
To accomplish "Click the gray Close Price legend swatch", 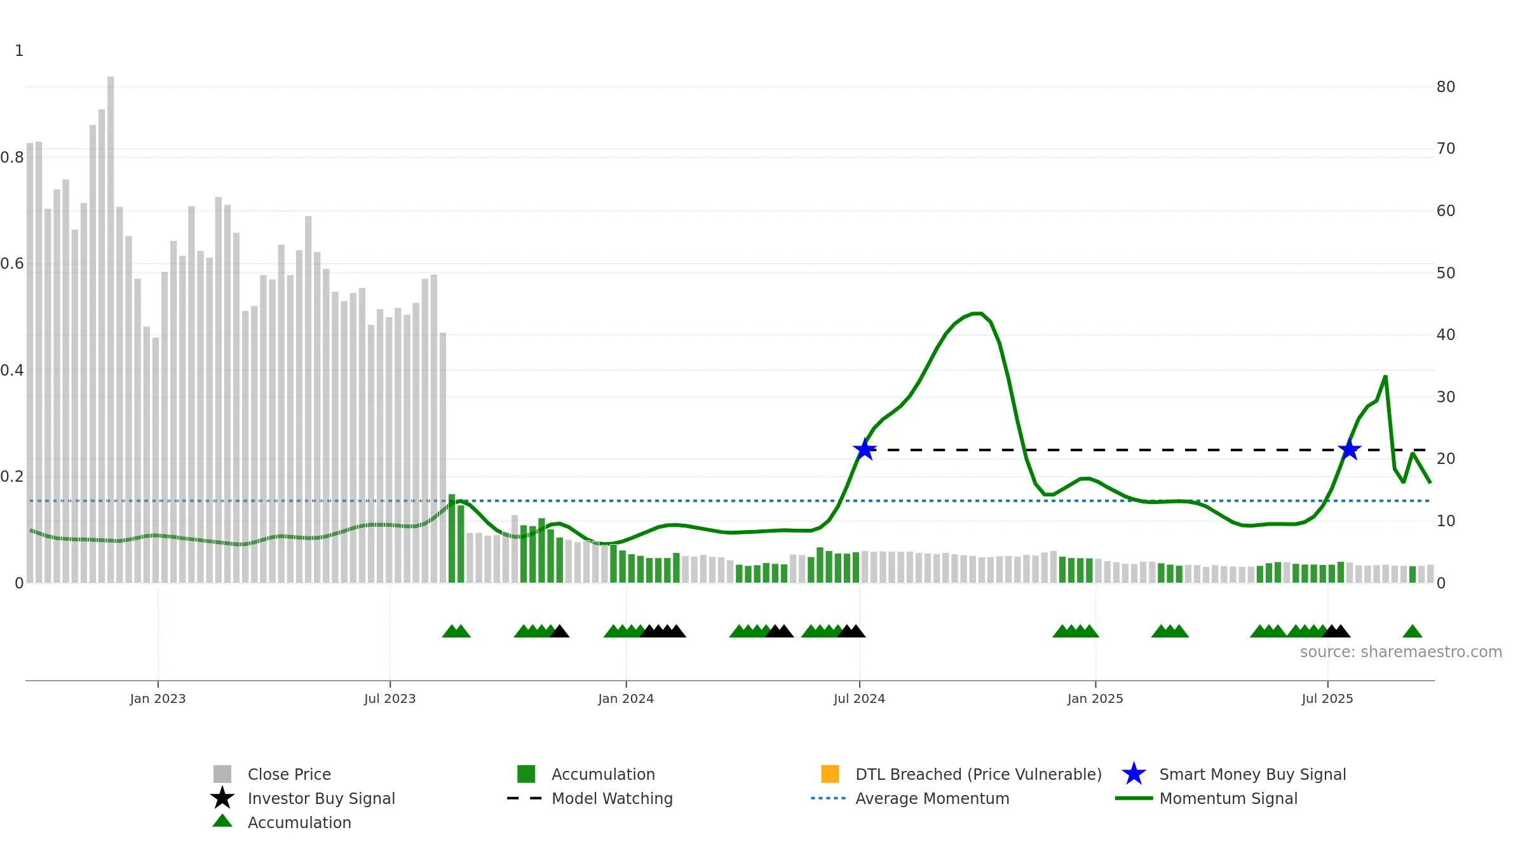I will [222, 774].
